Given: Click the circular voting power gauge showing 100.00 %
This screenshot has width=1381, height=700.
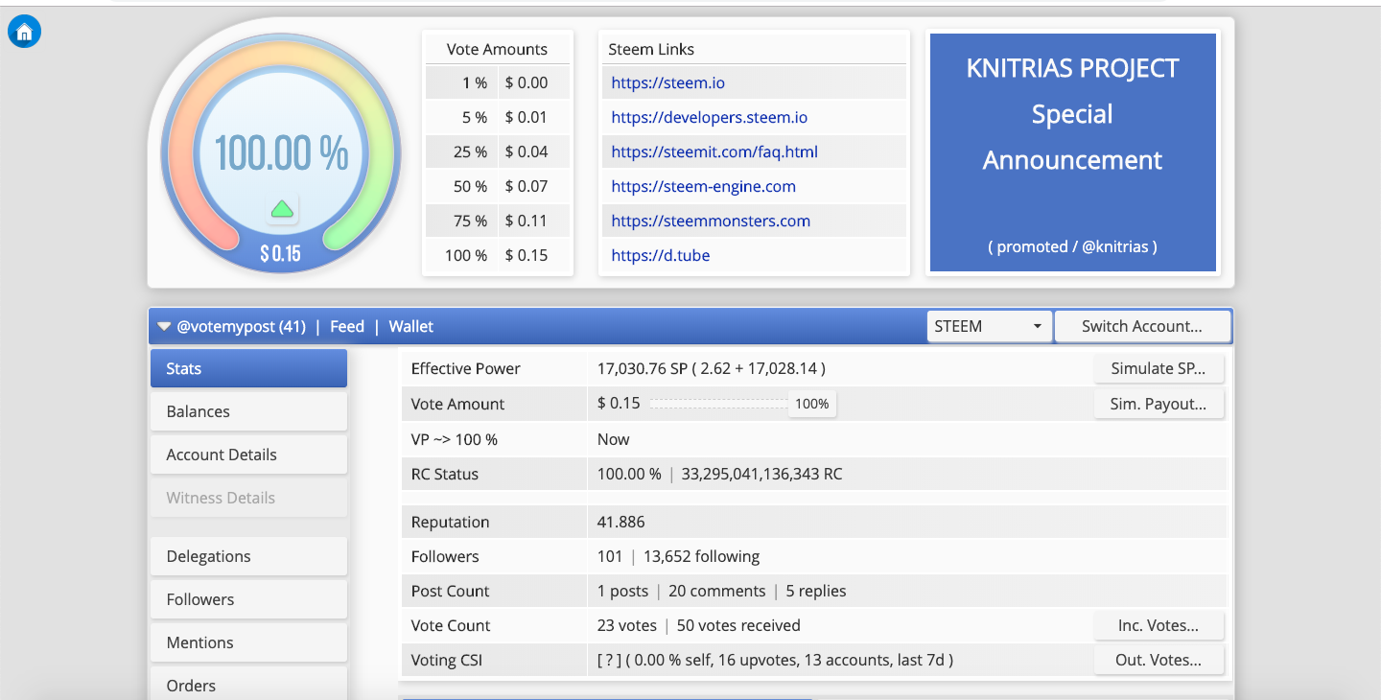Looking at the screenshot, I should tap(281, 153).
